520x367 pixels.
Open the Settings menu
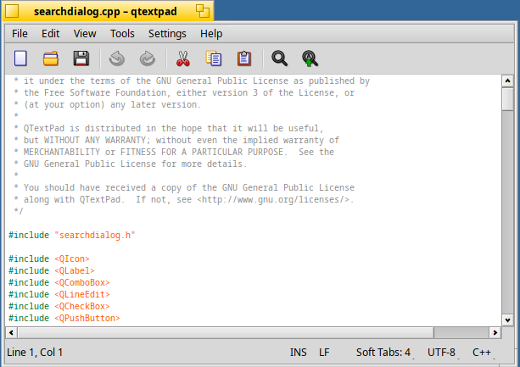click(x=167, y=33)
